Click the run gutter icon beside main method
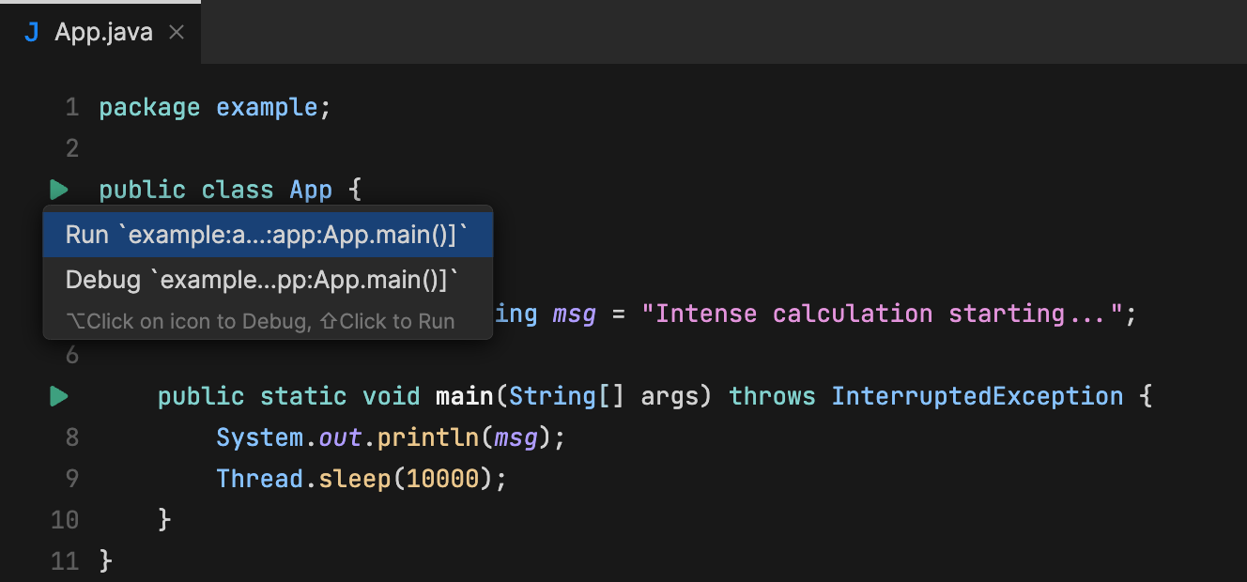Viewport: 1247px width, 582px height. click(58, 396)
